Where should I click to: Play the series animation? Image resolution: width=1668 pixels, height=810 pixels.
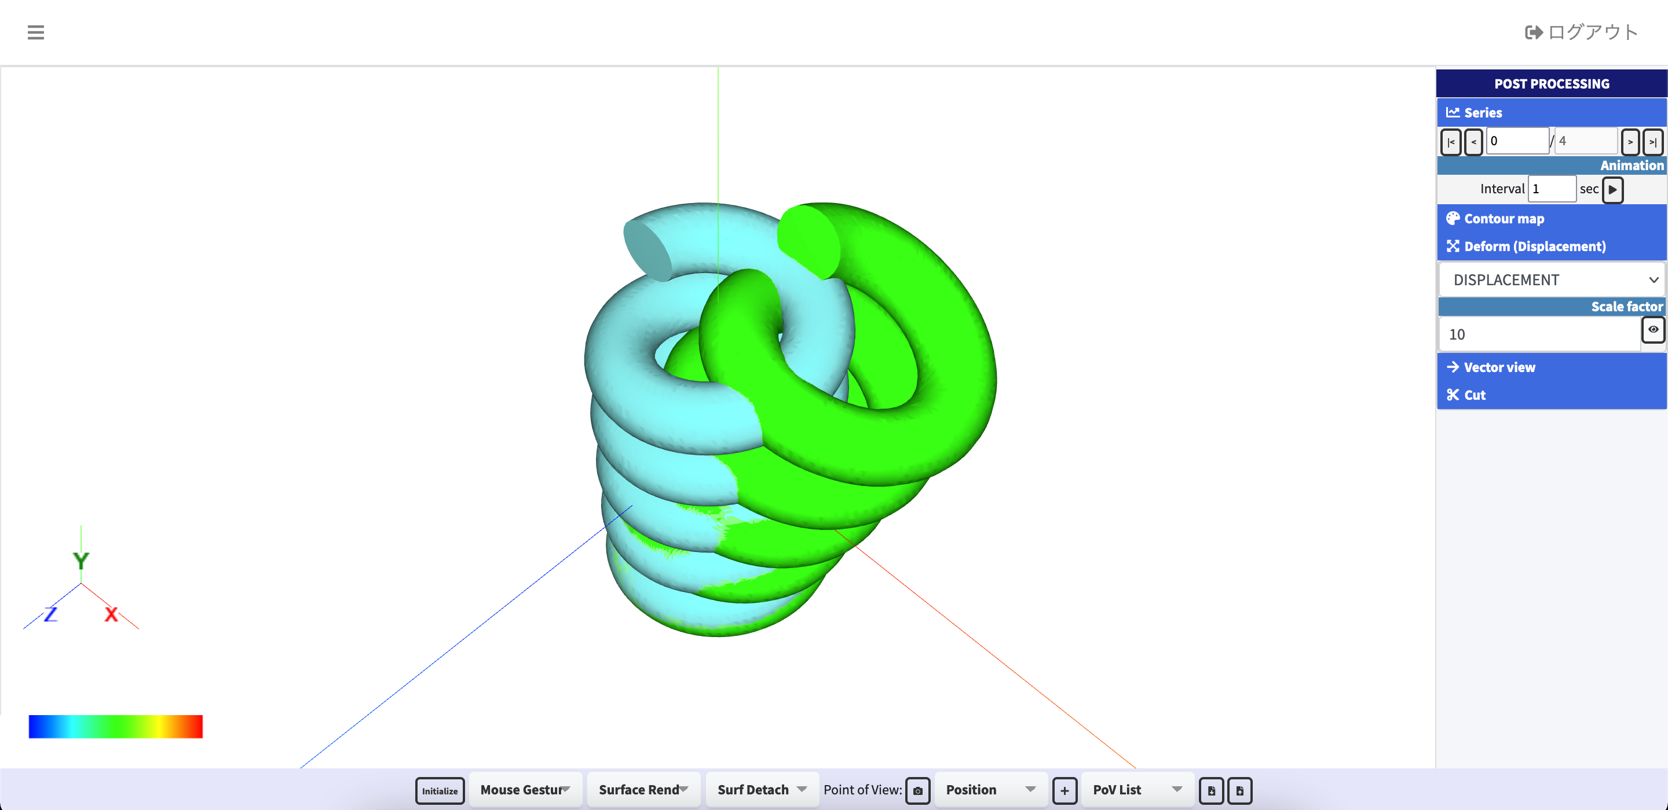(1612, 190)
